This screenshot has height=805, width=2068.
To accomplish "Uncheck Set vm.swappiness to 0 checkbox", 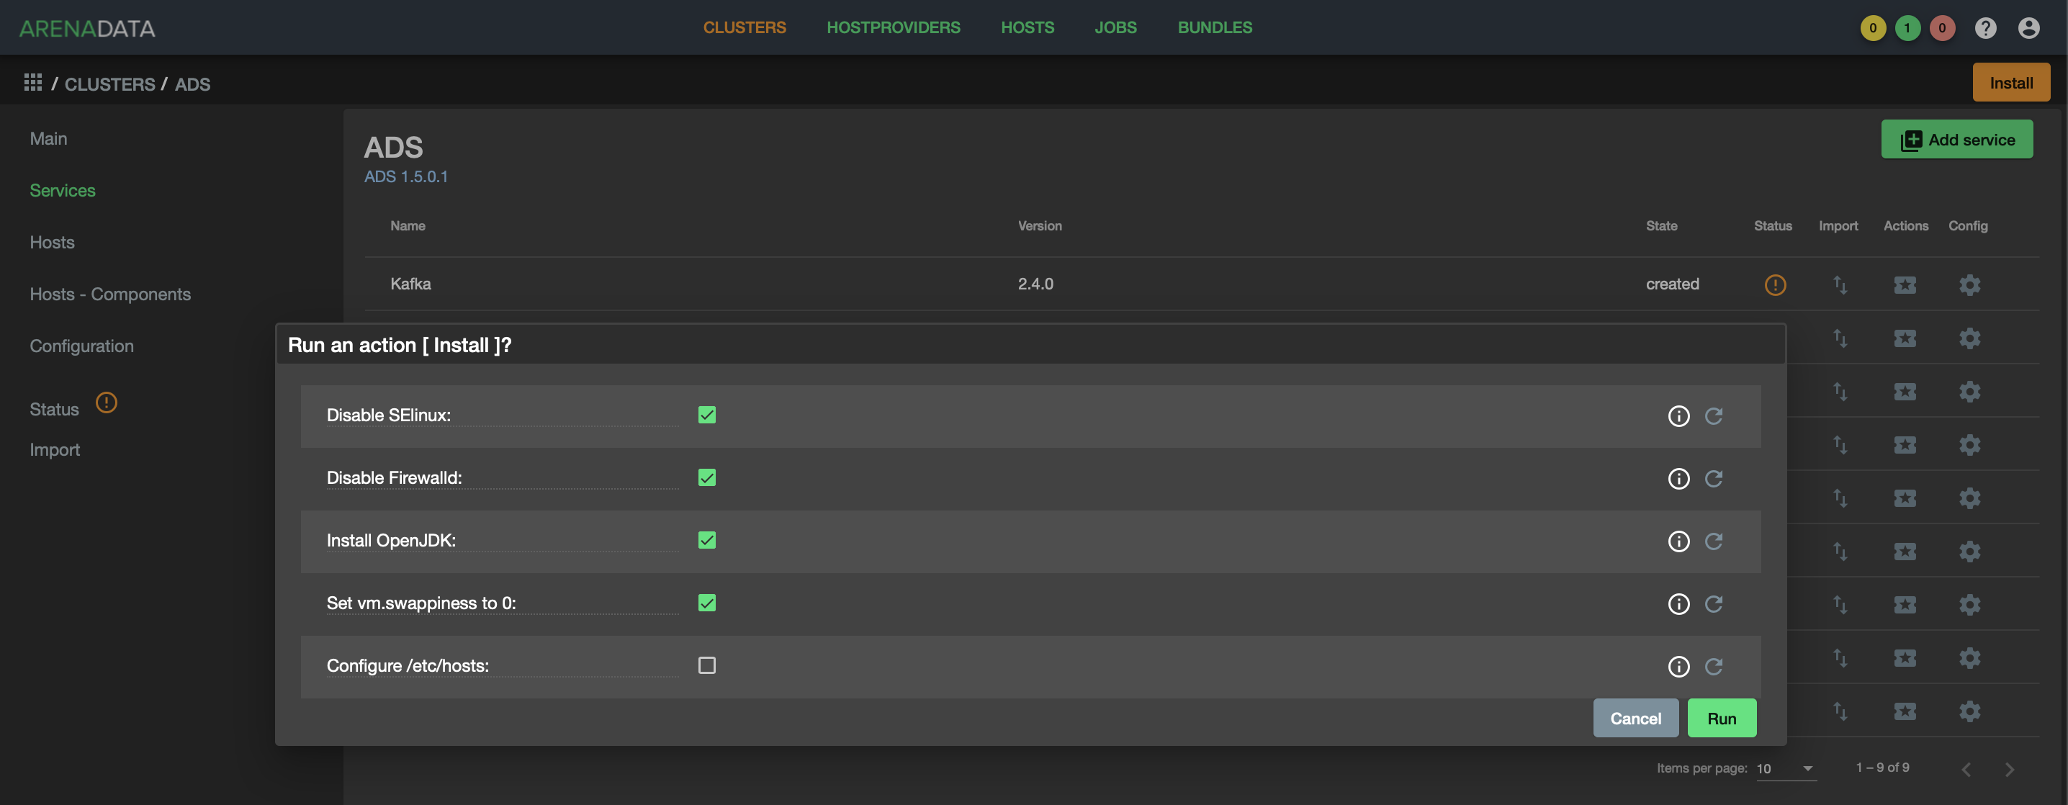I will tap(706, 603).
